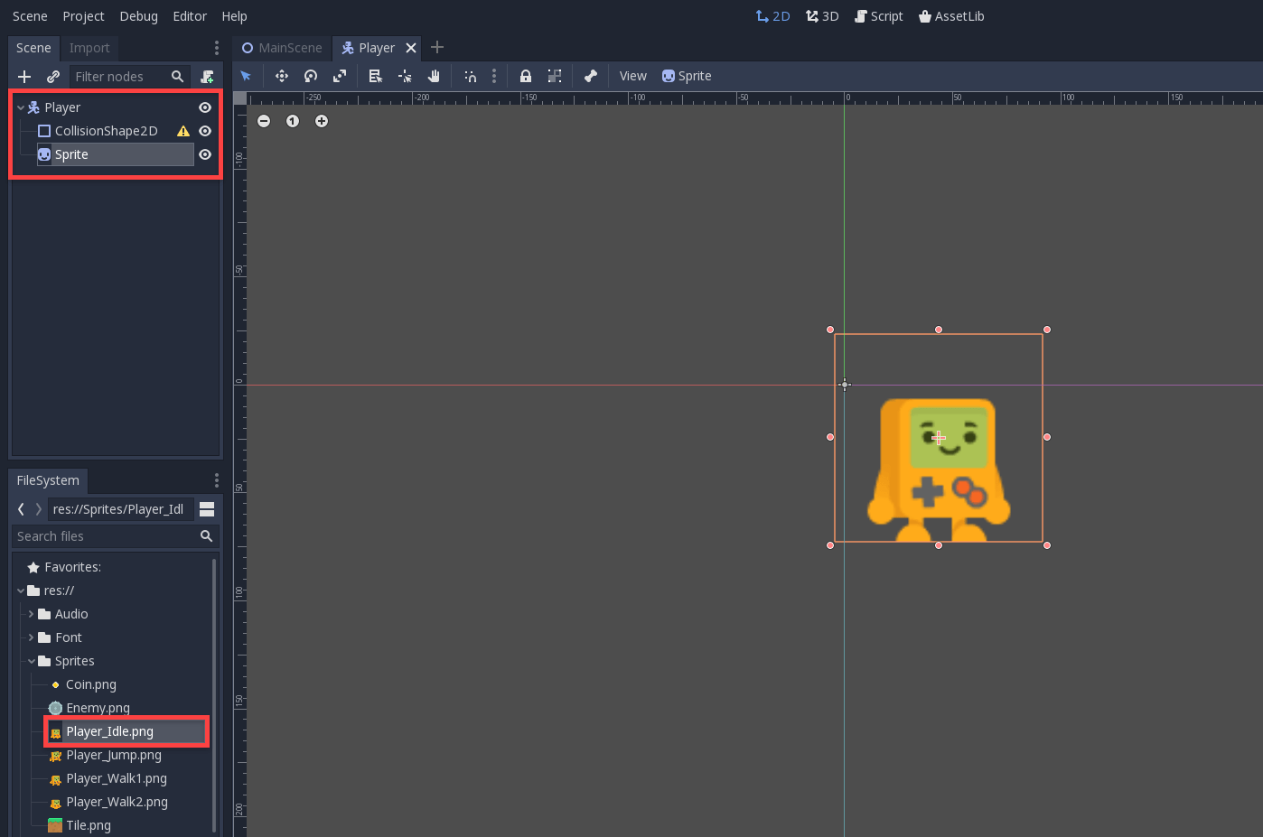Switch to the Scene dock tab
This screenshot has height=837, width=1263.
33,48
